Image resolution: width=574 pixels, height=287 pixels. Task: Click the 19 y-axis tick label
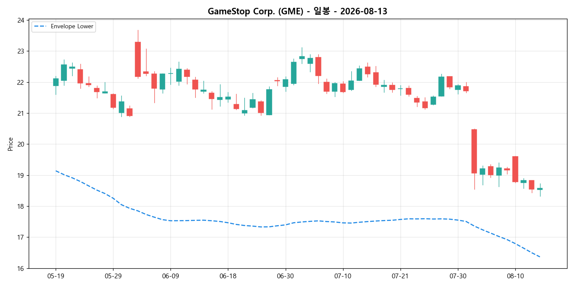click(x=21, y=175)
